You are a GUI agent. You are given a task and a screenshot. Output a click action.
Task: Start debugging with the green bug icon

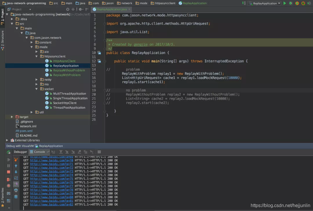291,3
